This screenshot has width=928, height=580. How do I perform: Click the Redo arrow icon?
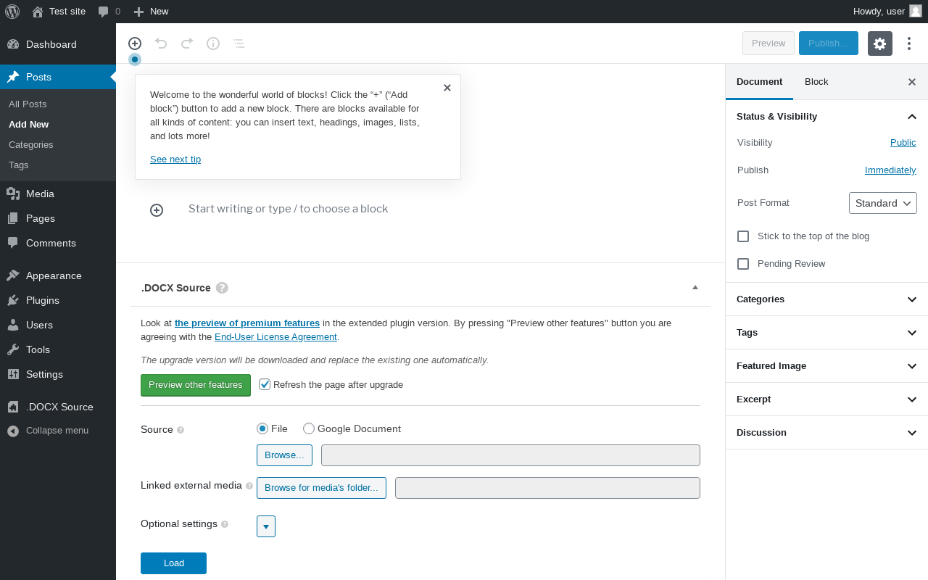pos(187,43)
